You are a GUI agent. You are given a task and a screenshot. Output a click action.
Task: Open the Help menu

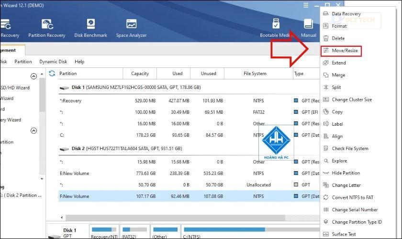pos(79,62)
